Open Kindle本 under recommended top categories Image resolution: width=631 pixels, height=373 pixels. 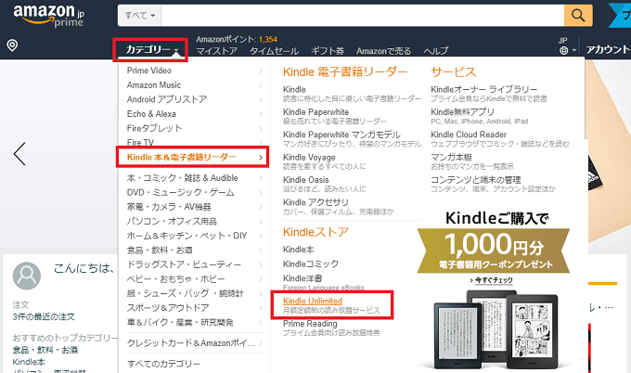[x=29, y=362]
